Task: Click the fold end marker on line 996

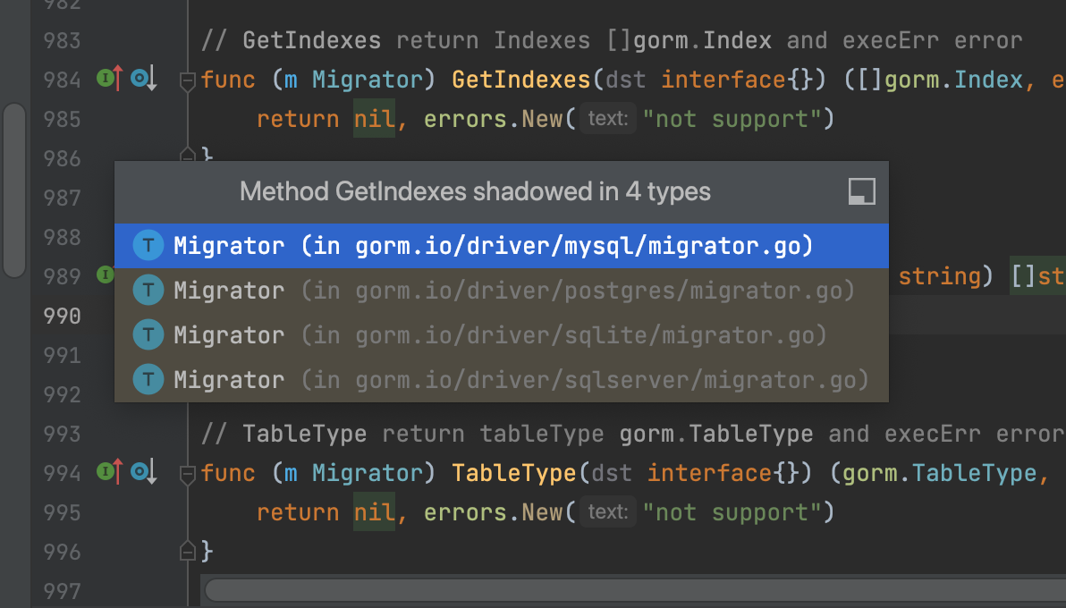Action: 188,550
